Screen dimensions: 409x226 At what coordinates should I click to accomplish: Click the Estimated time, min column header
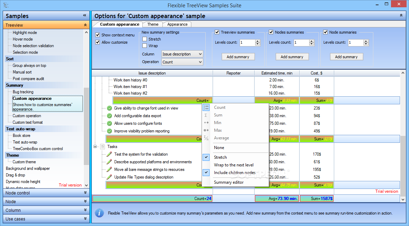(277, 73)
